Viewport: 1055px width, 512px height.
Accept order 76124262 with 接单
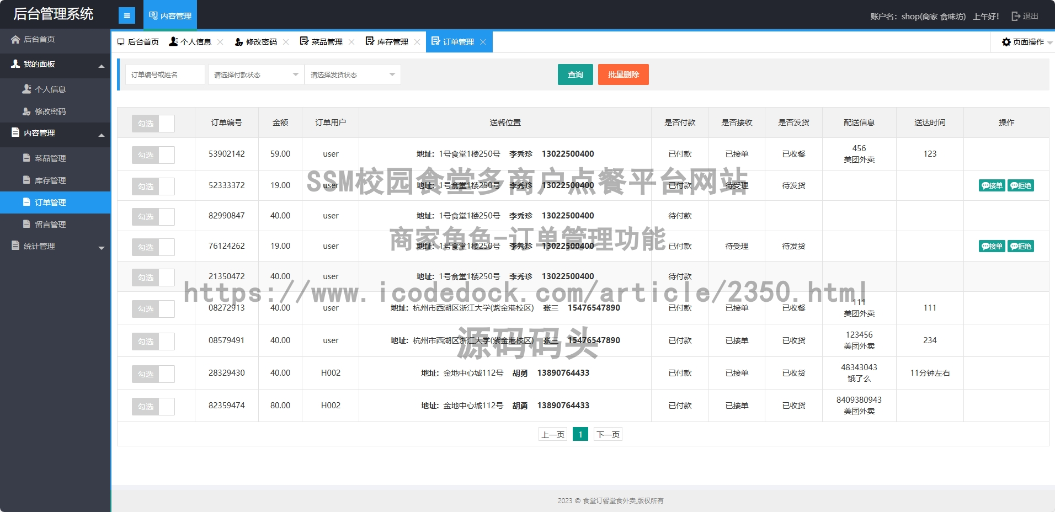pyautogui.click(x=992, y=246)
